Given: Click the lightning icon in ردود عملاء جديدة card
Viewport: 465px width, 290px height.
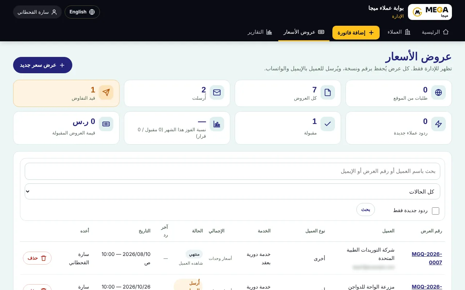Looking at the screenshot, I should click(438, 124).
